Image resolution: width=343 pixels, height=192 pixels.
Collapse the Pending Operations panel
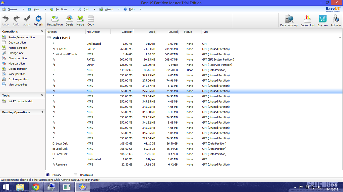coord(42,112)
